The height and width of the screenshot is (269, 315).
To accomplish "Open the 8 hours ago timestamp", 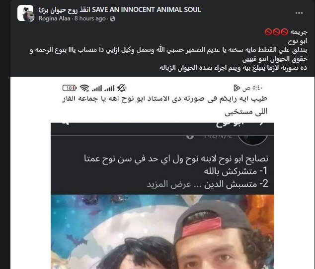I will point(90,18).
